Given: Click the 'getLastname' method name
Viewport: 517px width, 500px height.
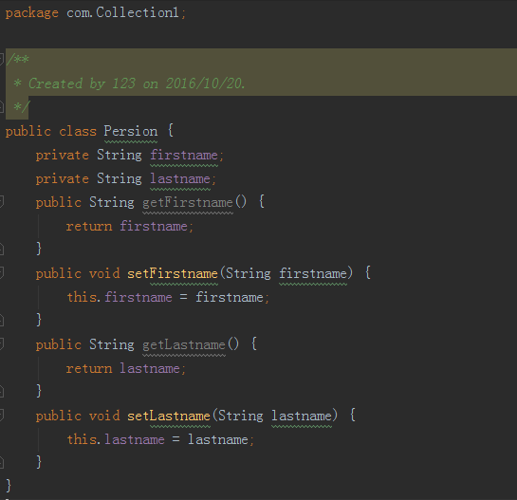Looking at the screenshot, I should click(184, 344).
